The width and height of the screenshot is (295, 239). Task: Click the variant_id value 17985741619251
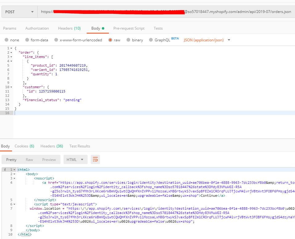click(x=73, y=70)
